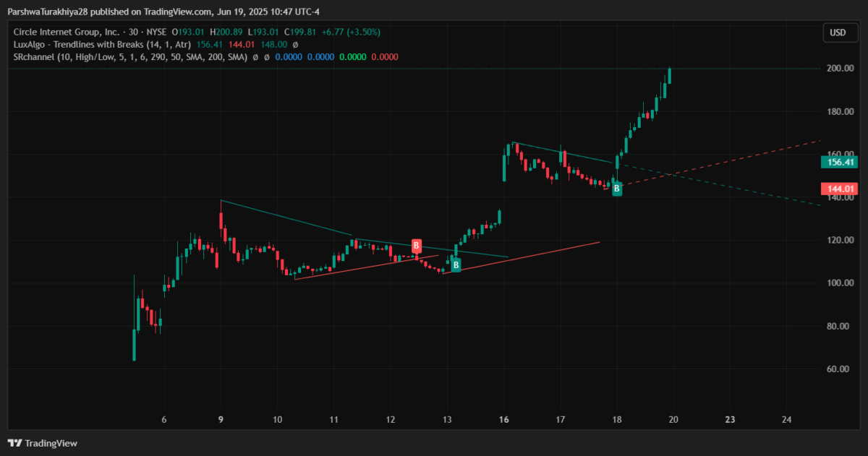Click the red B break marker near 12
This screenshot has width=868, height=456.
pos(417,246)
